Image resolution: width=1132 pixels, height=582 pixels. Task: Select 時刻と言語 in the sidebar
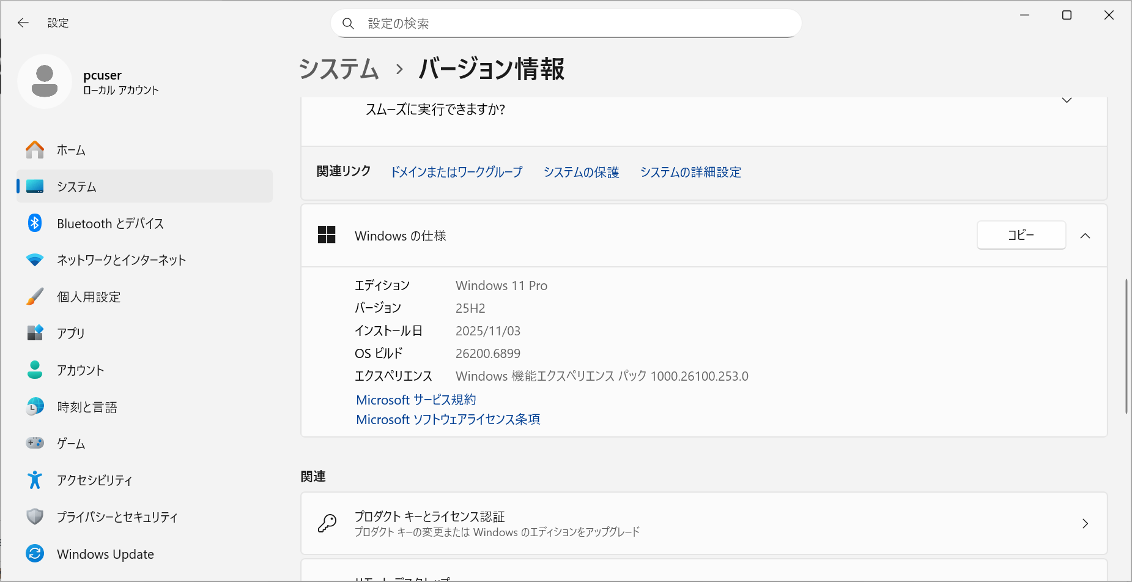click(x=87, y=407)
